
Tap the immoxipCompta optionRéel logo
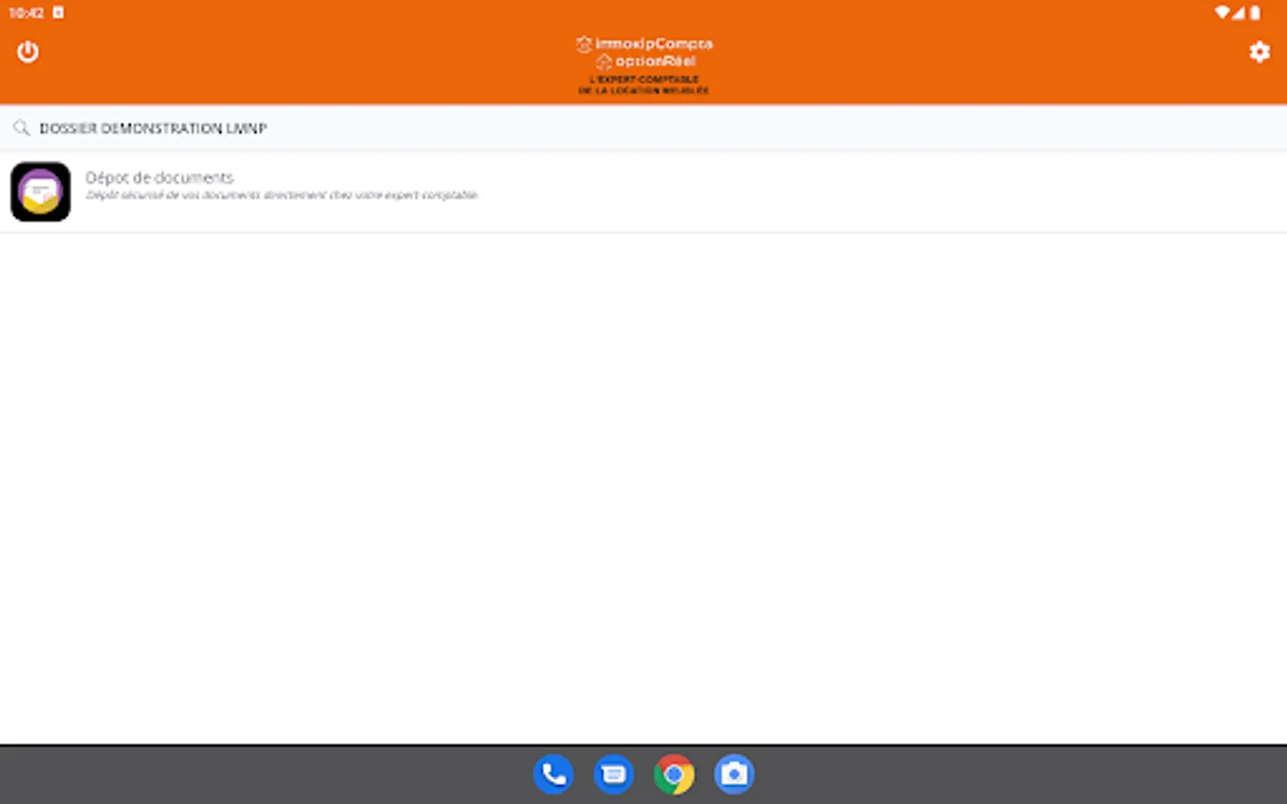pos(643,64)
